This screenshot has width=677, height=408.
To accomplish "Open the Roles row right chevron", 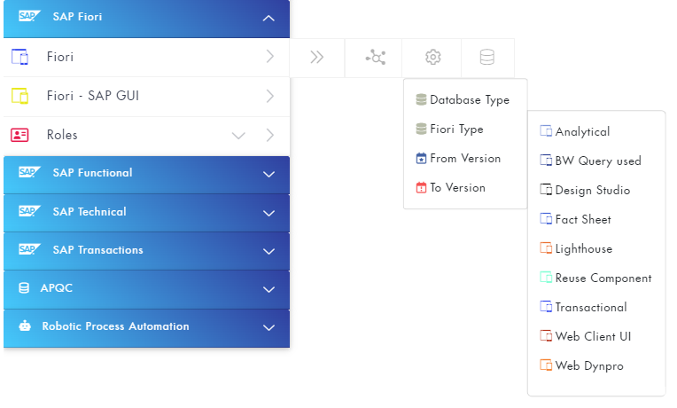I will click(x=270, y=136).
